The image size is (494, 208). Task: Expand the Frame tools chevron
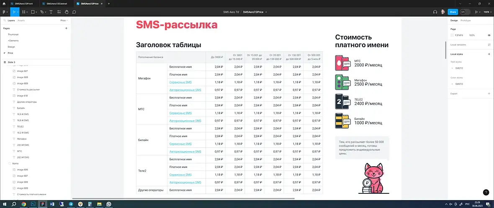coord(27,12)
